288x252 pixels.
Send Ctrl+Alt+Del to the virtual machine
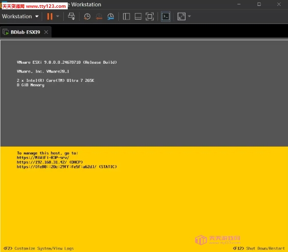[x=72, y=17]
